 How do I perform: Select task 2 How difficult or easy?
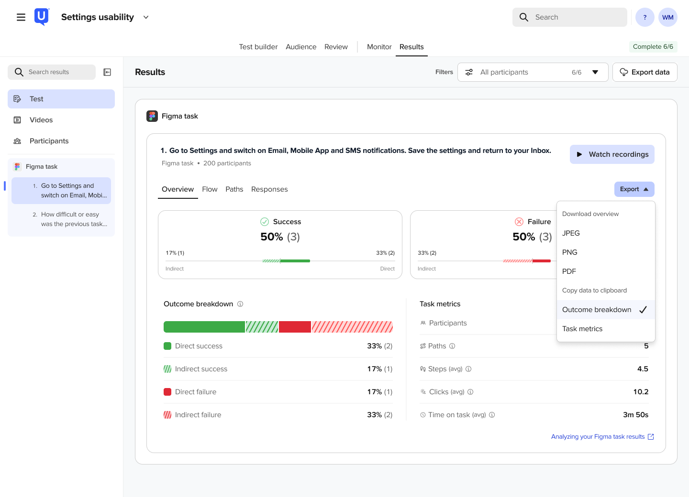click(x=61, y=219)
